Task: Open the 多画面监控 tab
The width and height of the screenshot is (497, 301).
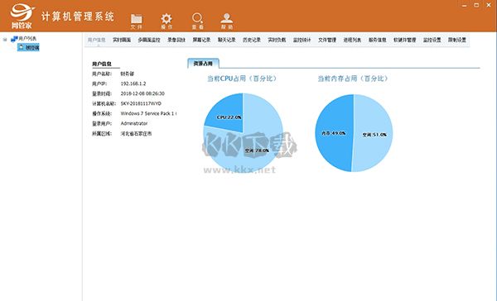Action: 149,40
